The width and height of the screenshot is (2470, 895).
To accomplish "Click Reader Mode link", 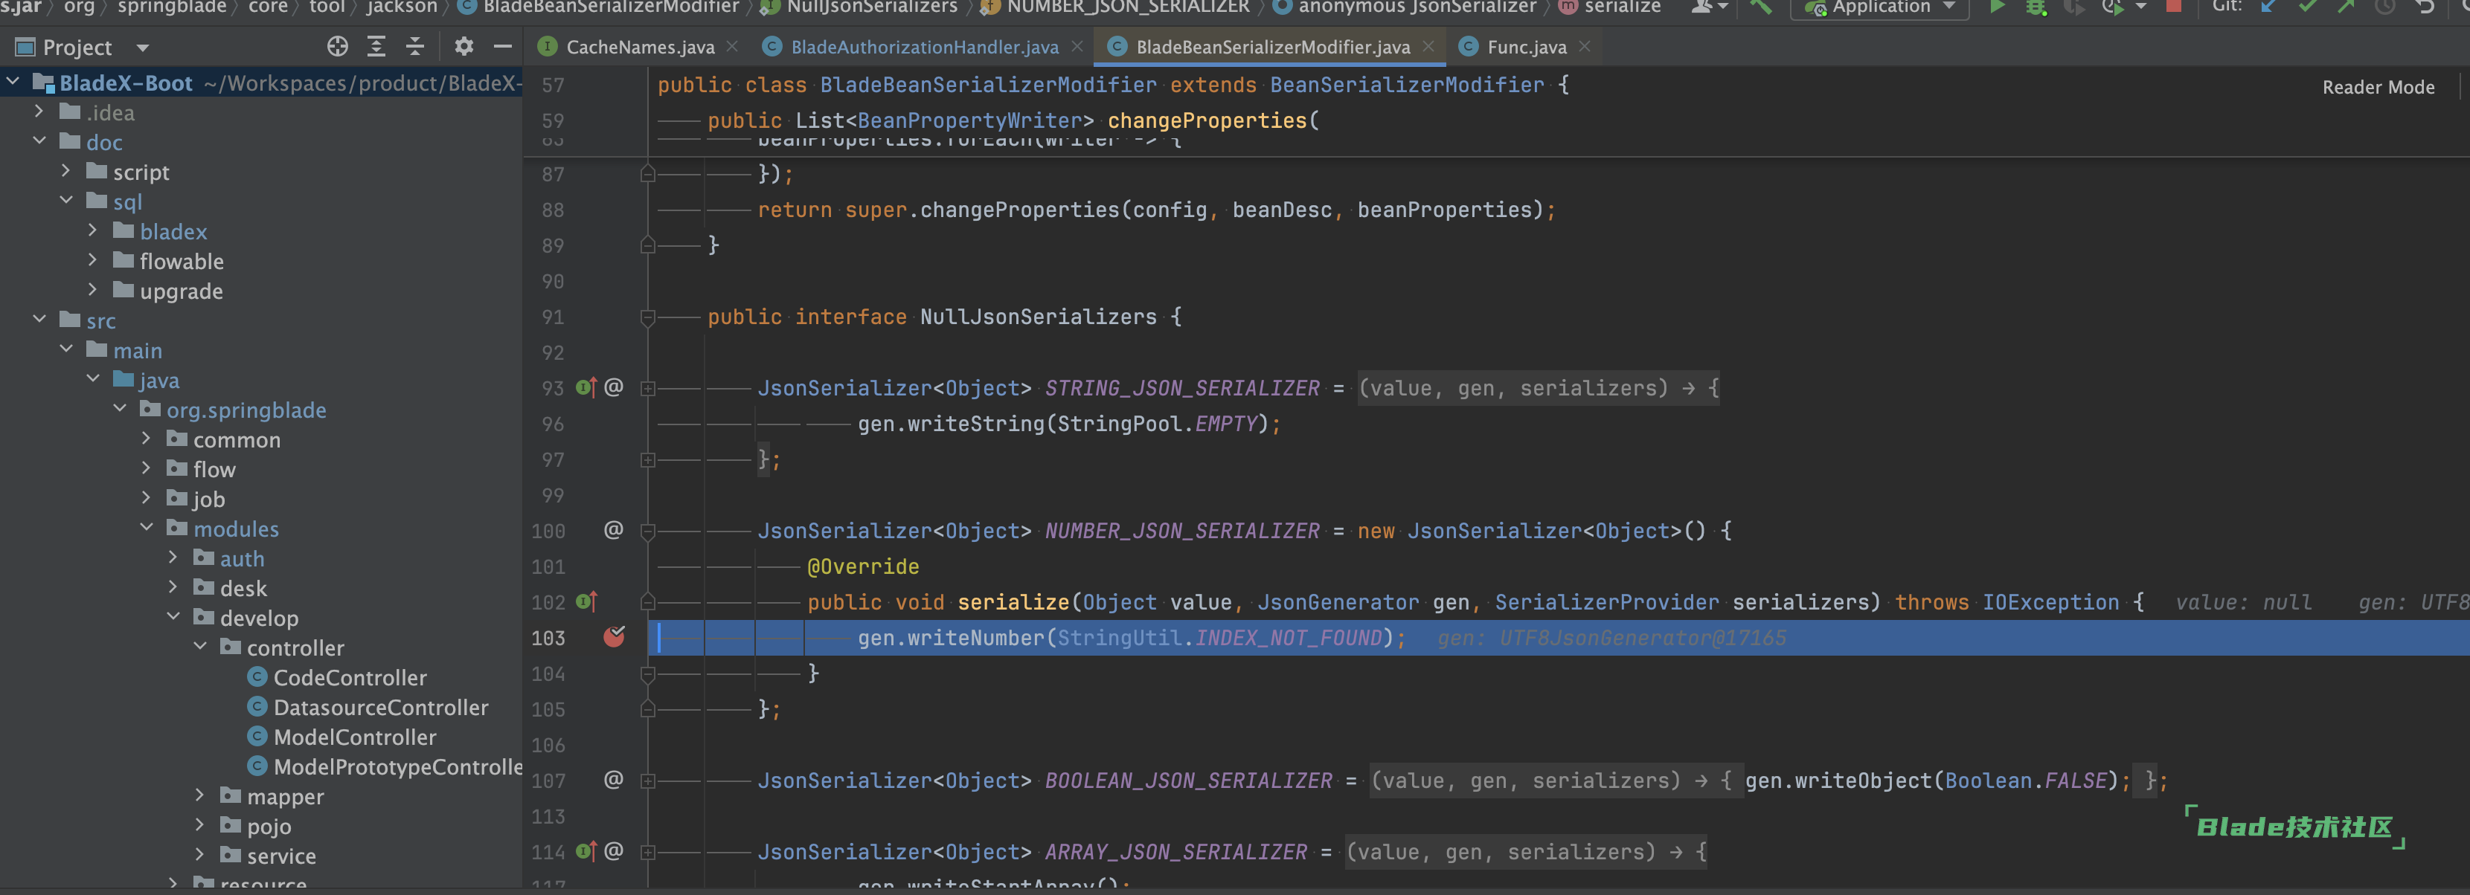I will pos(2378,87).
